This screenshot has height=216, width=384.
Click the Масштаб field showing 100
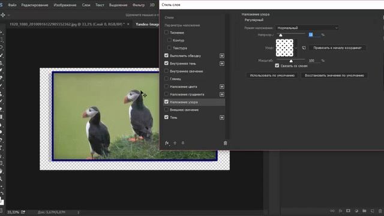point(314,61)
